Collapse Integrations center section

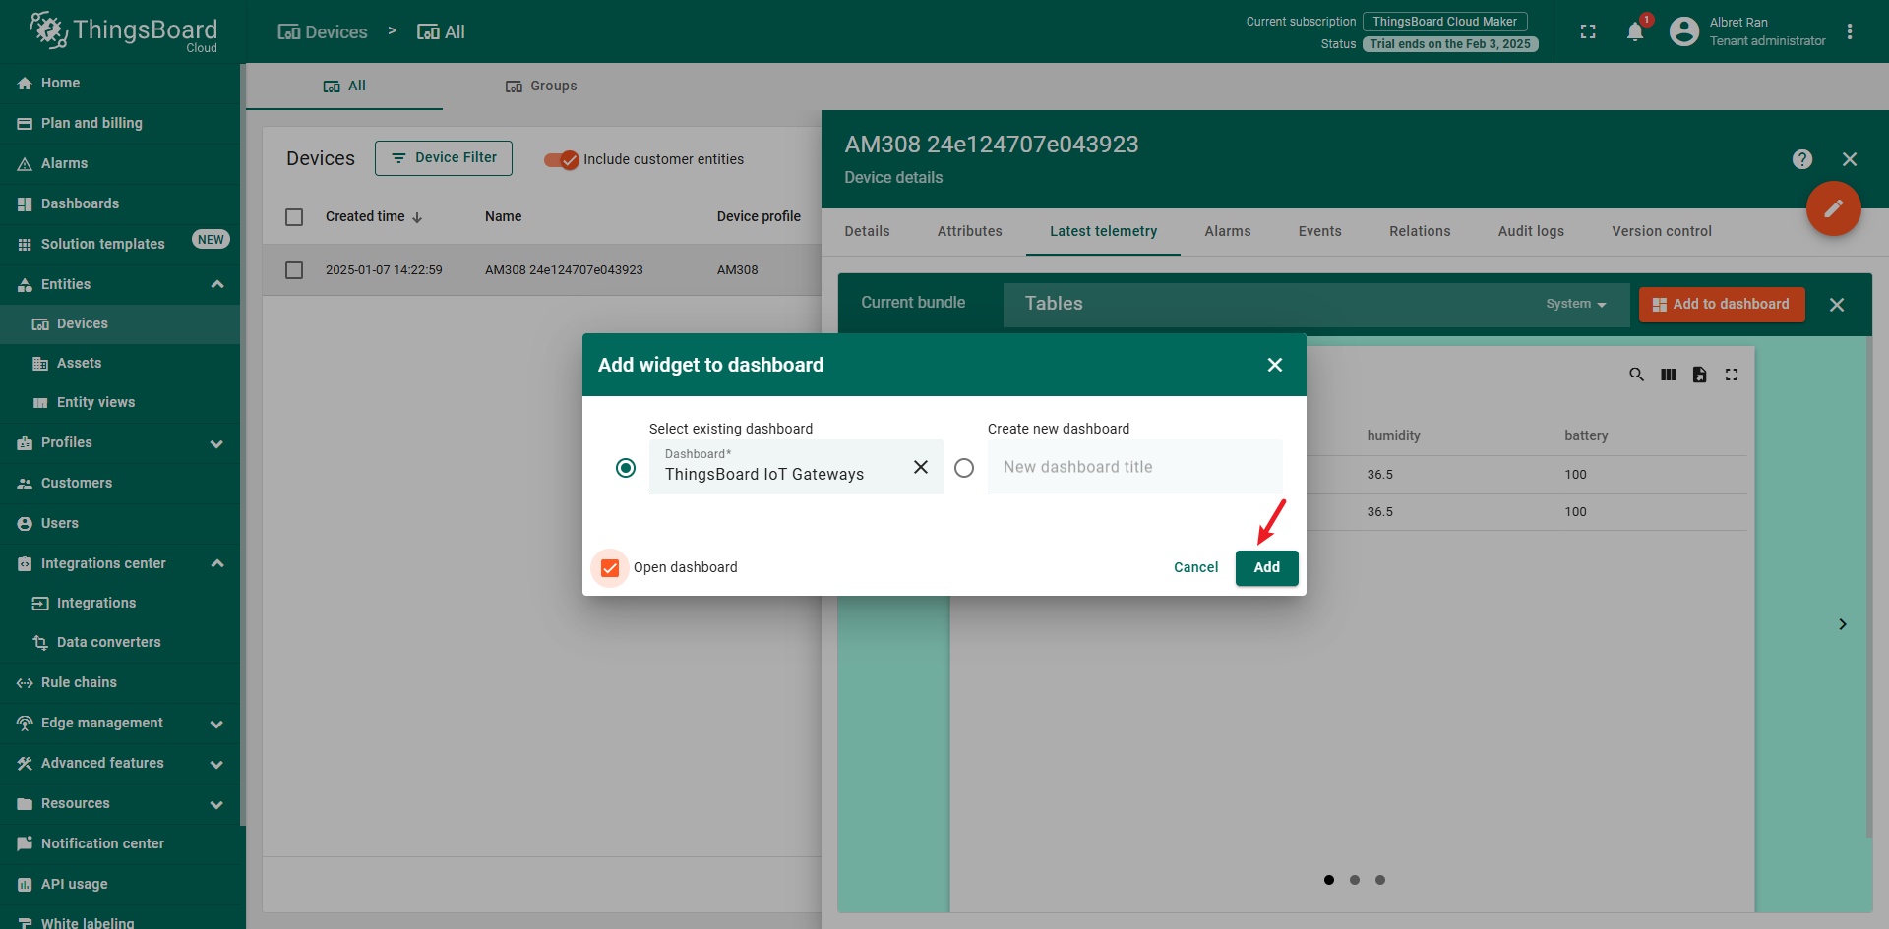(217, 563)
